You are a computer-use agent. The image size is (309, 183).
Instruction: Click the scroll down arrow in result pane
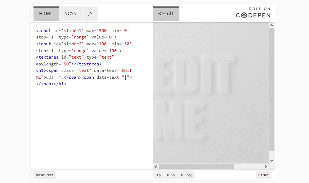tap(272, 161)
